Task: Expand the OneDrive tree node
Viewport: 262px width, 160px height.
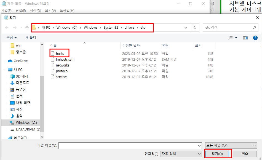Action: [x=5, y=61]
